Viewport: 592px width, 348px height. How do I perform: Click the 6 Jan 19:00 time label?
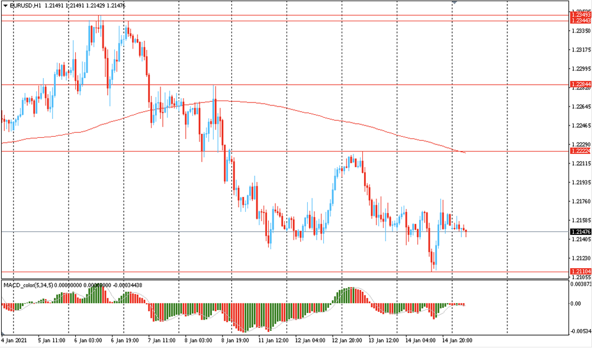click(x=124, y=340)
